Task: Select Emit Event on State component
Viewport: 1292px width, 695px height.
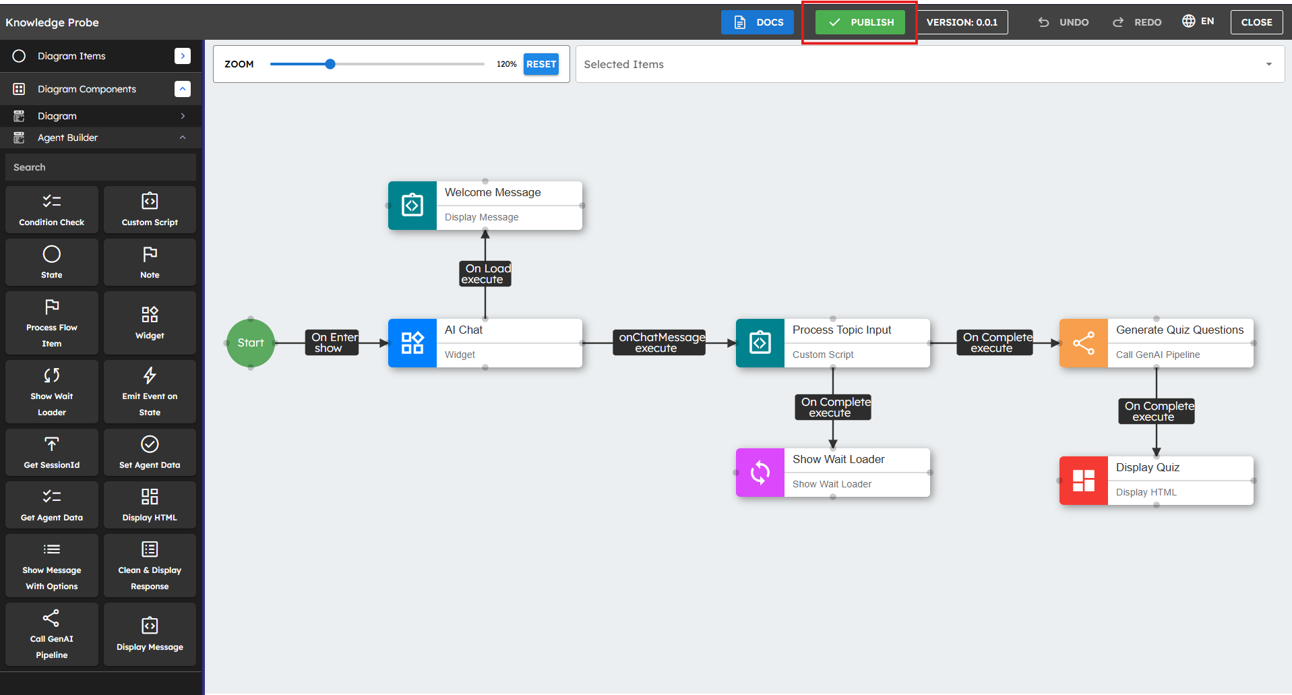Action: coord(150,392)
